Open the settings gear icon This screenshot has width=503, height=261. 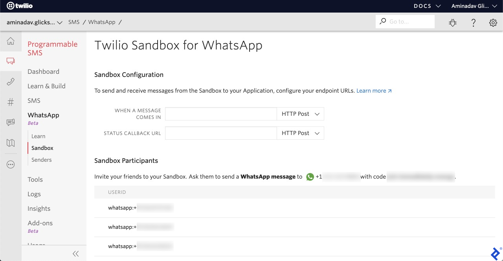[493, 23]
